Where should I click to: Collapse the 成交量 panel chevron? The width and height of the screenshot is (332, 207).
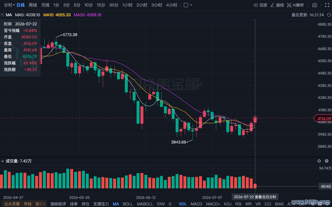coord(3,161)
